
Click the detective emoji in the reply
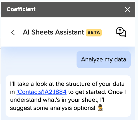point(101,108)
